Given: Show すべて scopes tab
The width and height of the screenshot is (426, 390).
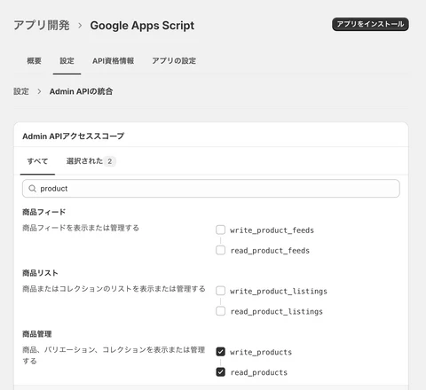Looking at the screenshot, I should pos(37,161).
